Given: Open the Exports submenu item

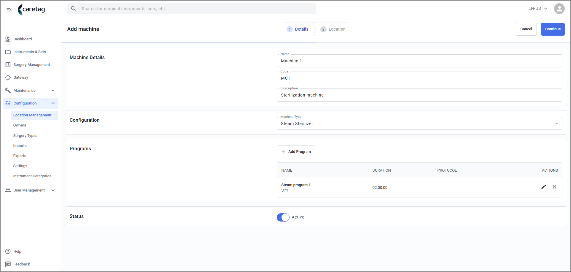Looking at the screenshot, I should pyautogui.click(x=20, y=156).
